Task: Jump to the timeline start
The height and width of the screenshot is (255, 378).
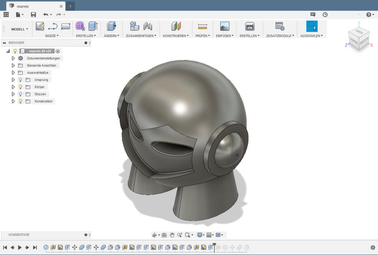Action: (x=5, y=248)
